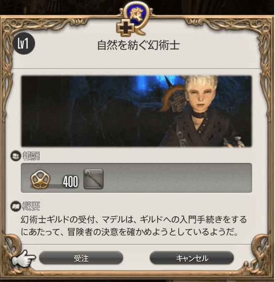The height and width of the screenshot is (282, 275).
Task: Click the 報酬 section label
Action: 31,156
